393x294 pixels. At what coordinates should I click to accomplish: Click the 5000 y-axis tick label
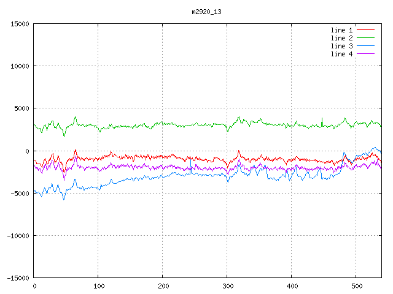coord(21,108)
